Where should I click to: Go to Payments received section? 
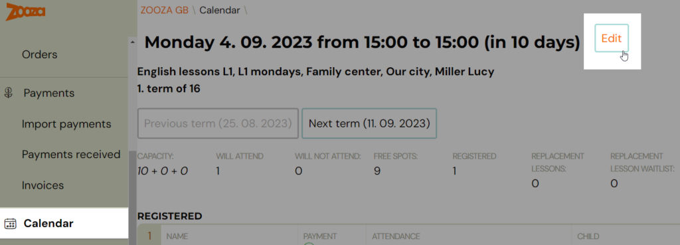pos(71,155)
